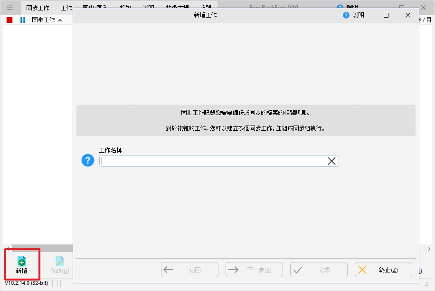This screenshot has width=435, height=291.
Task: Click the 新增 (new profile) icon
Action: 22,261
